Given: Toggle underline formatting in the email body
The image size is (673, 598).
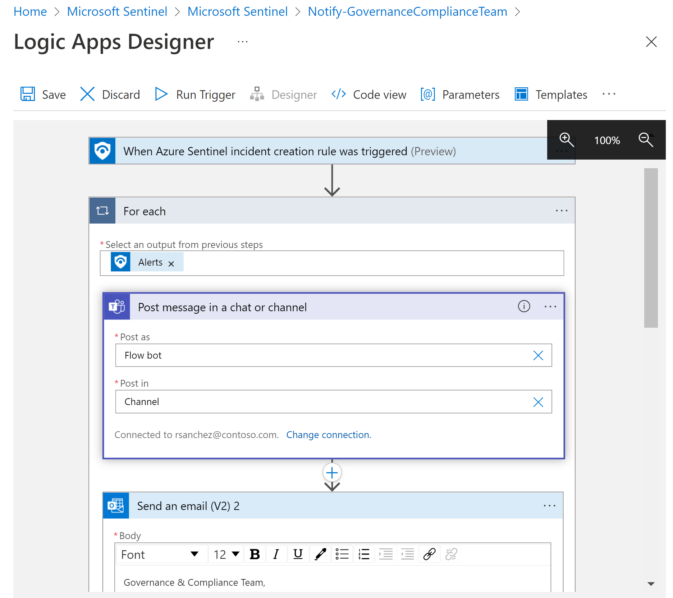Looking at the screenshot, I should coord(298,554).
